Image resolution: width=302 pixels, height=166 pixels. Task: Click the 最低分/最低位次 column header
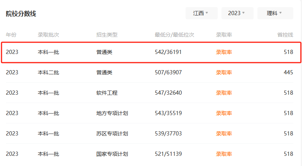pyautogui.click(x=174, y=35)
